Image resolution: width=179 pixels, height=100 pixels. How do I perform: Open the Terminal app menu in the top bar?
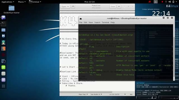[35, 2]
